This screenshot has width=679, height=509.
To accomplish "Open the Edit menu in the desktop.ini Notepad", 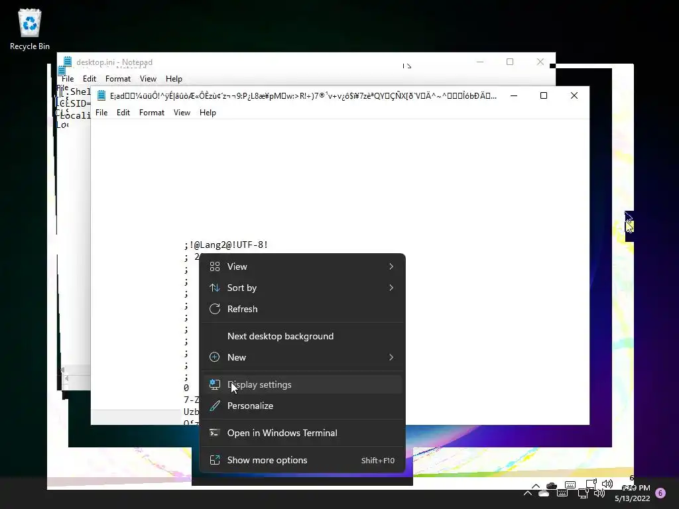I will [x=90, y=79].
